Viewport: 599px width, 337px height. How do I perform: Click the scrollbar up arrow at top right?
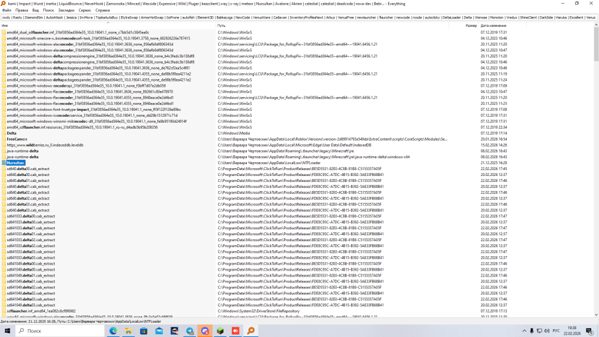pyautogui.click(x=596, y=25)
